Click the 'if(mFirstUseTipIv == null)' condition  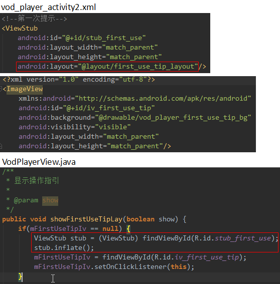pos(70,228)
